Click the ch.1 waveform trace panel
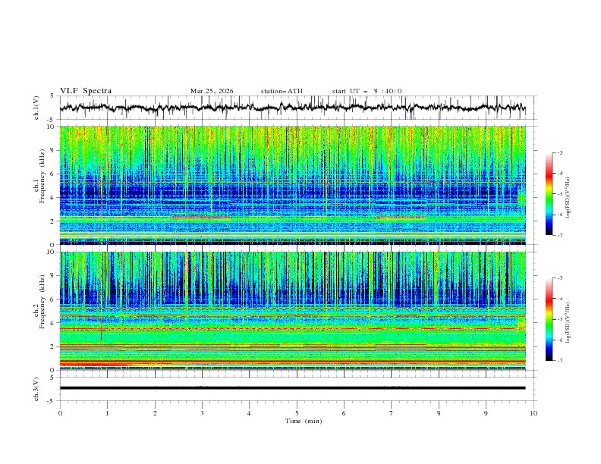Screen dimensions: 601x464 click(297, 108)
